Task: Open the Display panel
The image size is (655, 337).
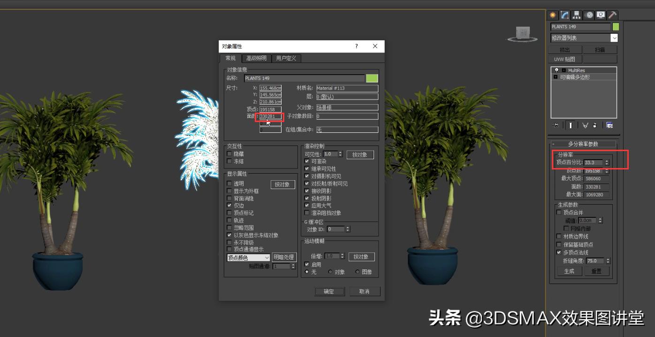Action: tap(601, 15)
